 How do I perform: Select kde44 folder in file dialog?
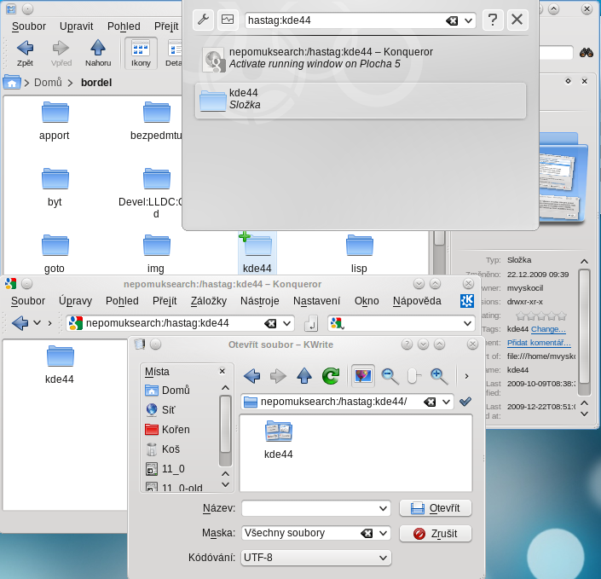pyautogui.click(x=279, y=439)
